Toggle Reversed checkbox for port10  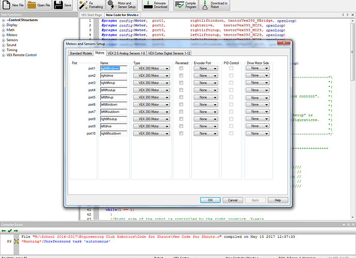[x=181, y=133]
